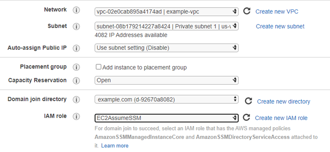Click the info icon next to Placement group
This screenshot has width=330, height=152.
76,67
